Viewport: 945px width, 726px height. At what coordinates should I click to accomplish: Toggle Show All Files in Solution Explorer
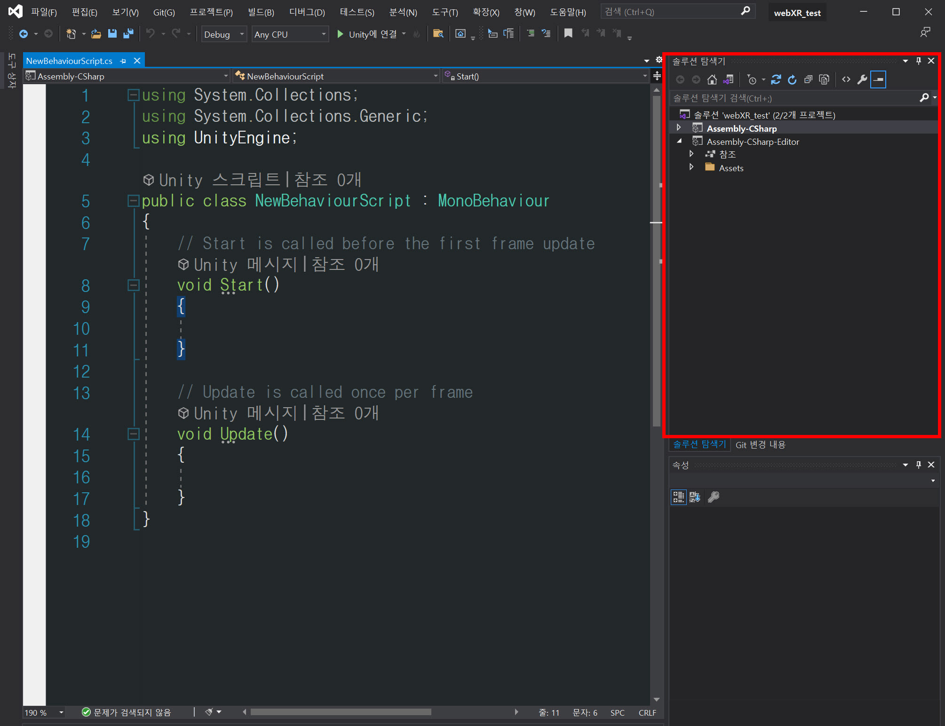tap(824, 80)
